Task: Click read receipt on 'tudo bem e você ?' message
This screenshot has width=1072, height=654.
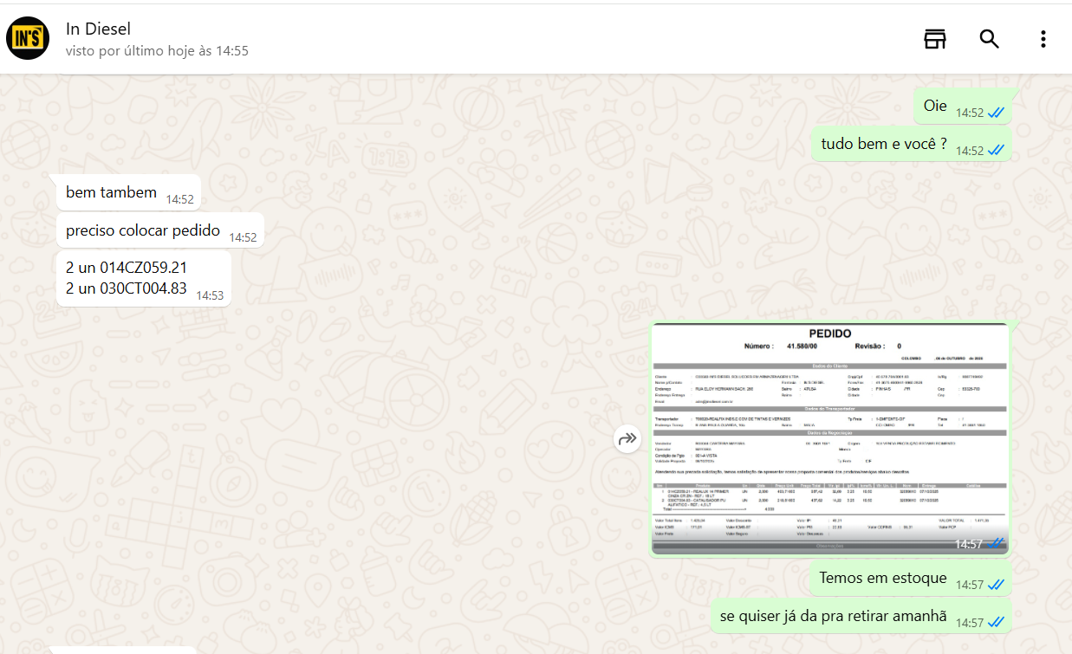Action: coord(996,151)
